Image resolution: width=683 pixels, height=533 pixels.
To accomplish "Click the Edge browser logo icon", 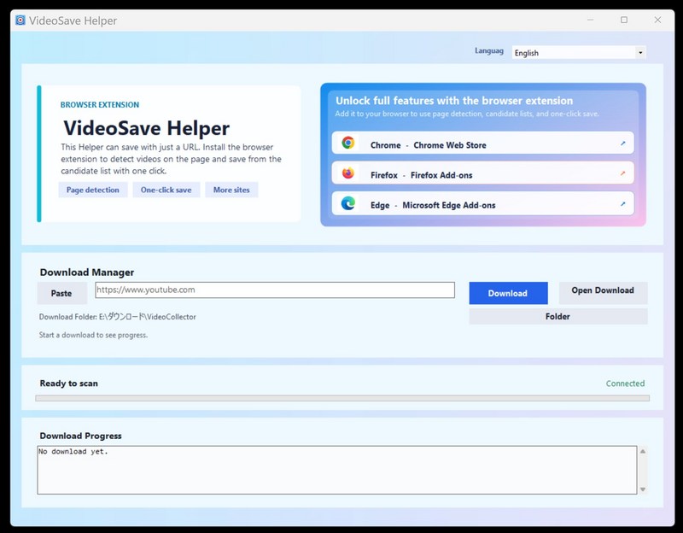I will pyautogui.click(x=348, y=203).
